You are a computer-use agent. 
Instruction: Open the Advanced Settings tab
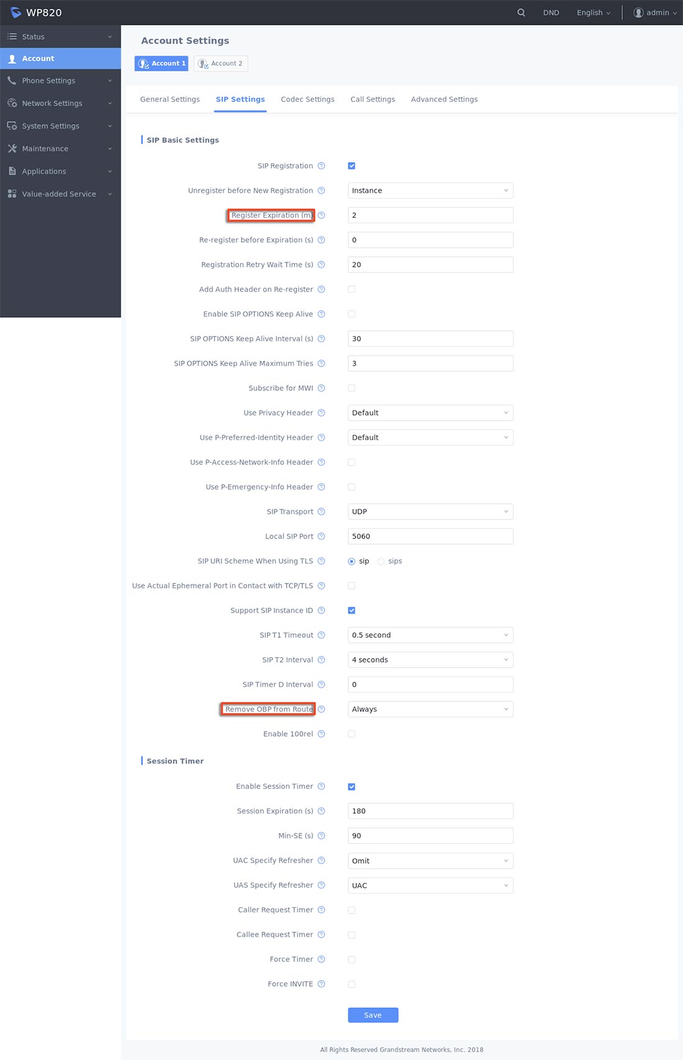click(x=444, y=99)
